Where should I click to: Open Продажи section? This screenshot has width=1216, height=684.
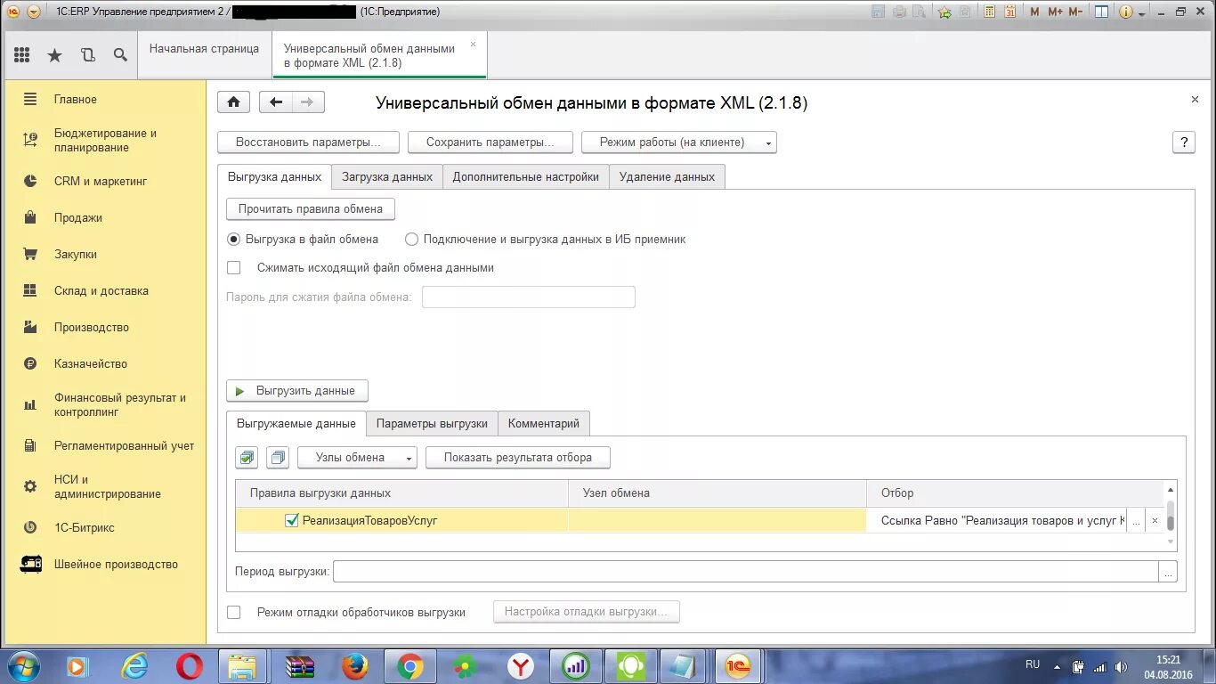tap(77, 217)
